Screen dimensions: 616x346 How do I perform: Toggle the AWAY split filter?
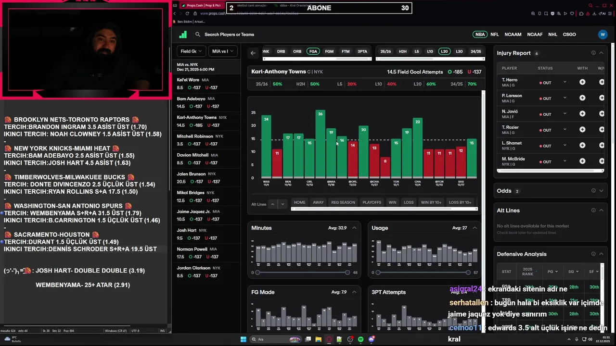pos(318,202)
